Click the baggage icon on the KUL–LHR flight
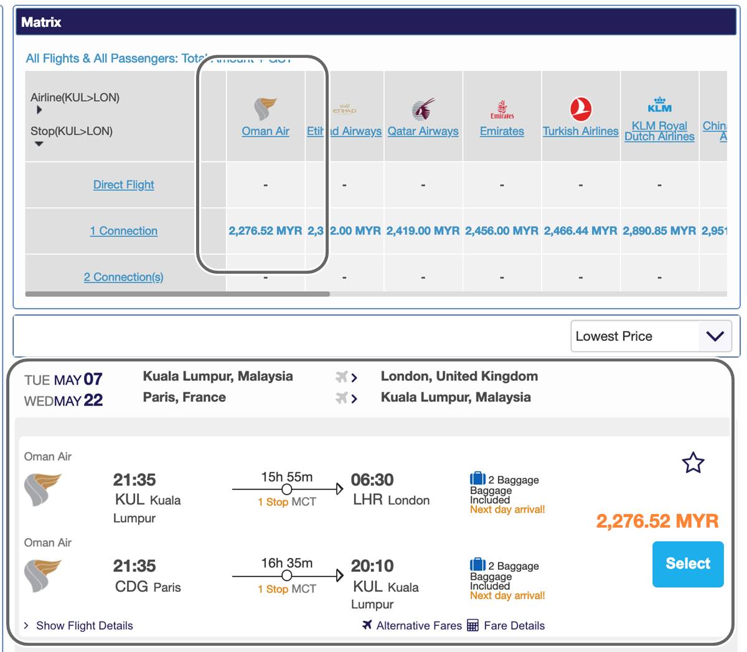 pyautogui.click(x=477, y=478)
